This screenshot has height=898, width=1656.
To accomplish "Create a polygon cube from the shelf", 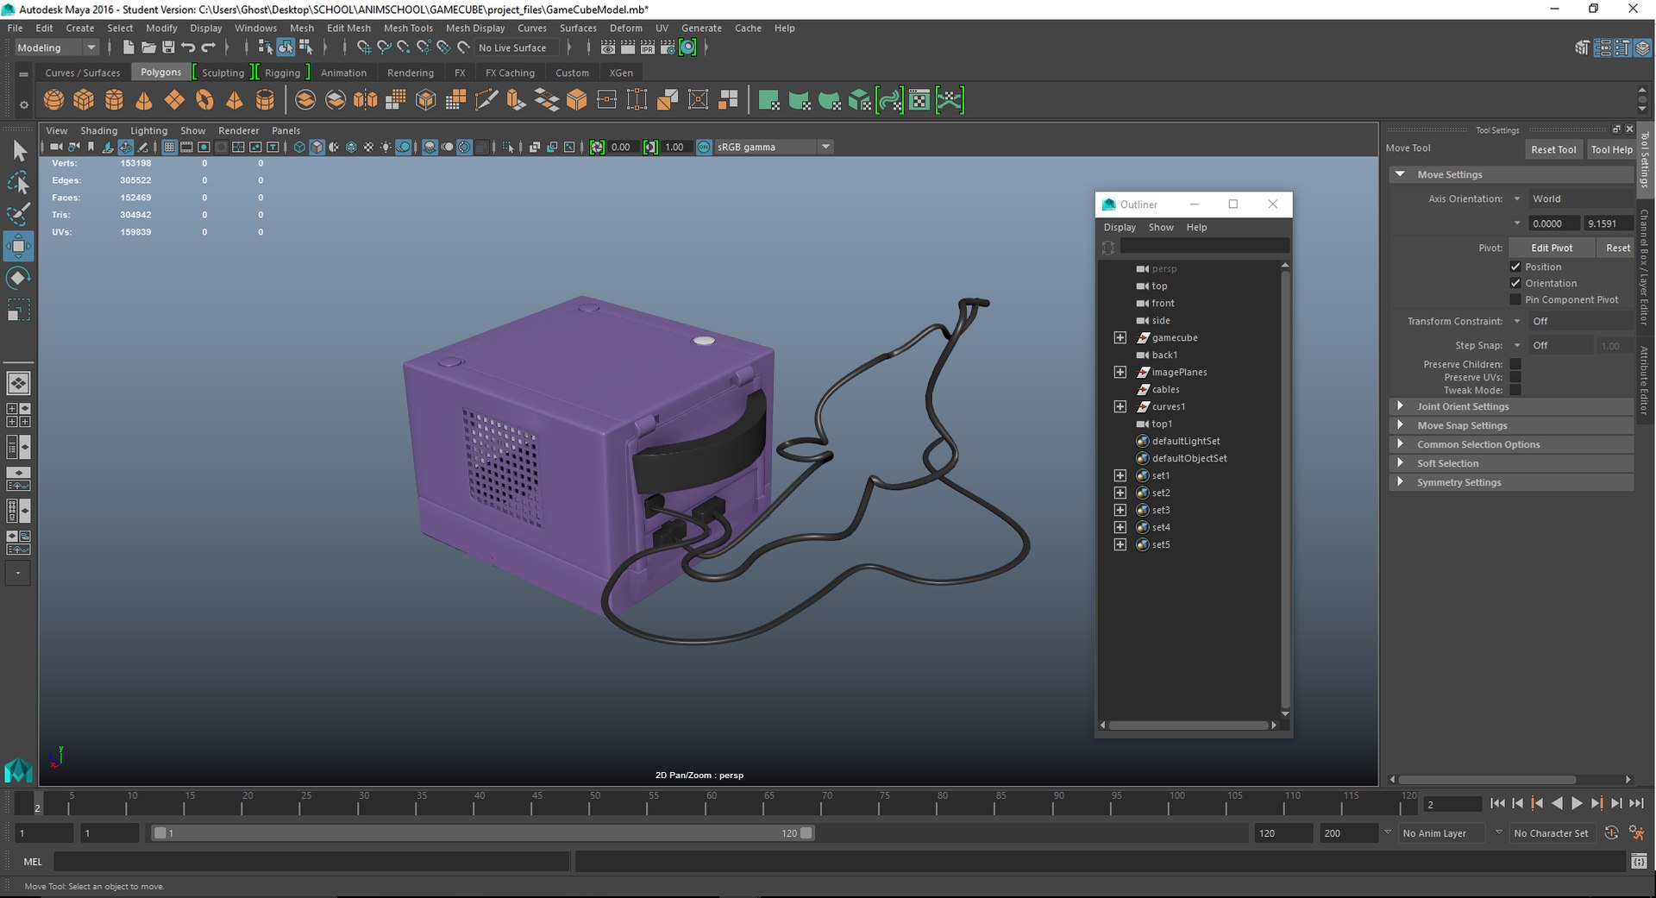I will [x=84, y=100].
